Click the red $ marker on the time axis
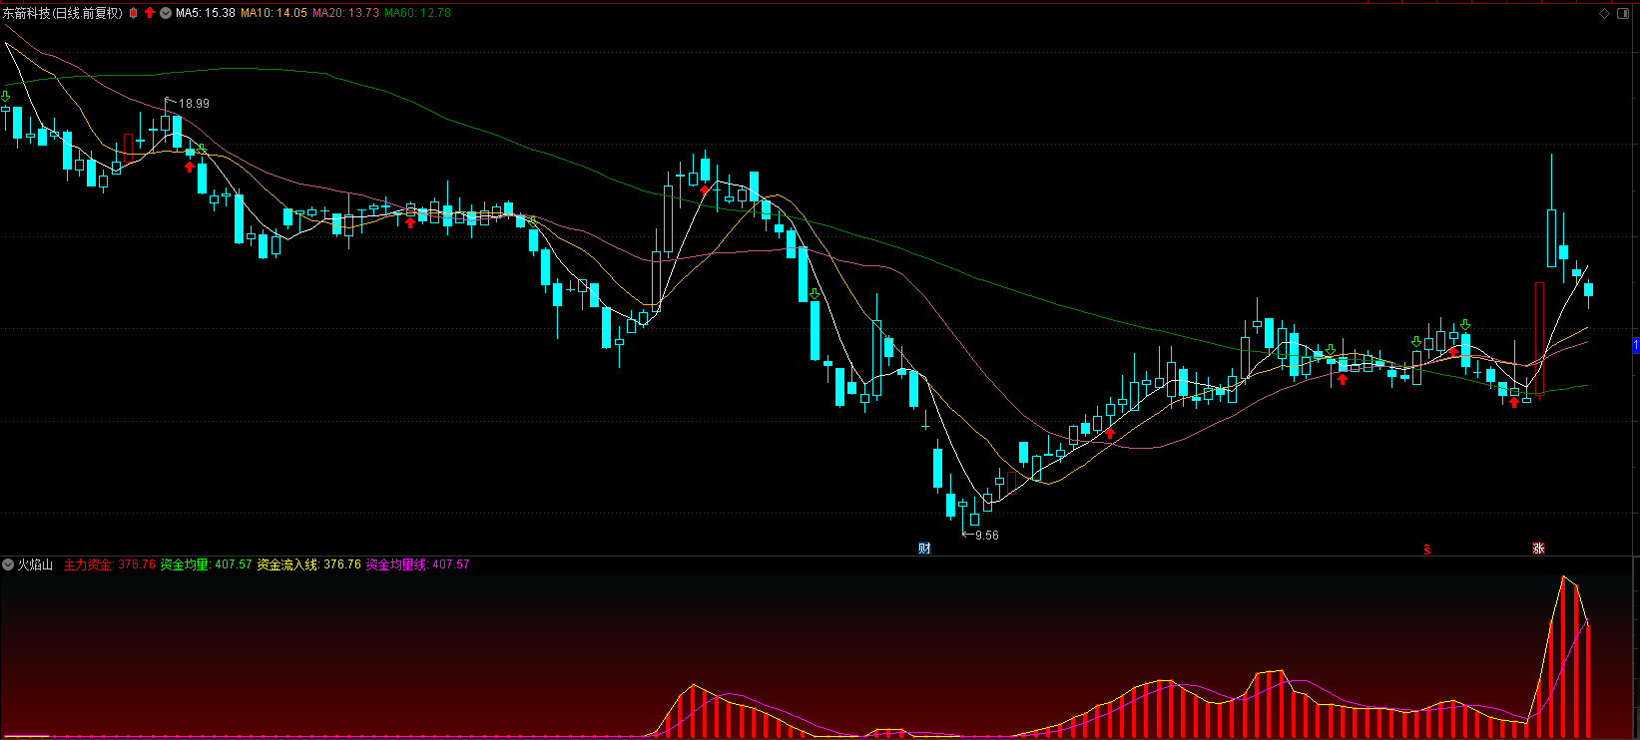This screenshot has height=740, width=1640. pos(1427,549)
